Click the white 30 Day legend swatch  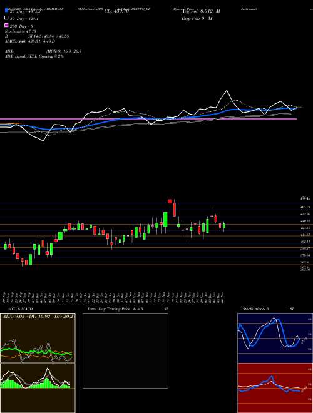[x=6, y=18]
